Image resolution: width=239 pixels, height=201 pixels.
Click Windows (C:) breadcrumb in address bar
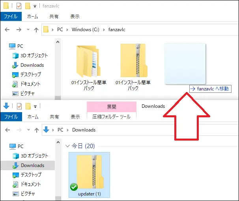click(x=85, y=30)
